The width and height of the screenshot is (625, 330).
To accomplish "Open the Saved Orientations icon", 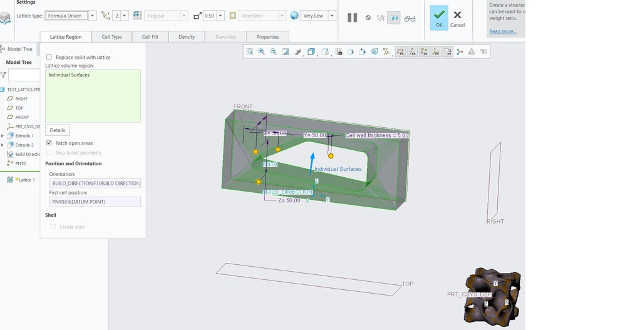I will coord(325,52).
